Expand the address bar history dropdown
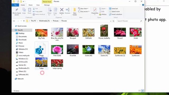 pos(111,21)
